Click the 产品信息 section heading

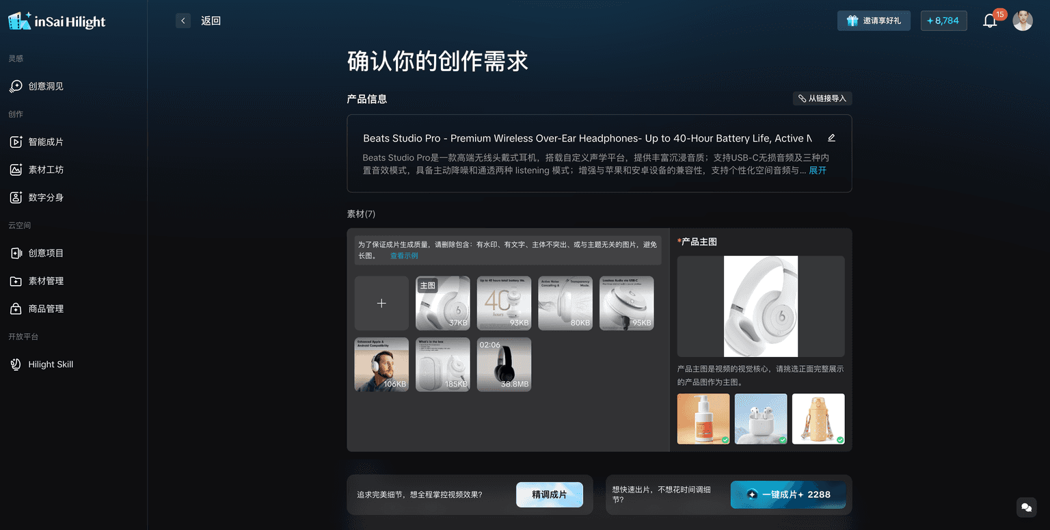(x=367, y=99)
